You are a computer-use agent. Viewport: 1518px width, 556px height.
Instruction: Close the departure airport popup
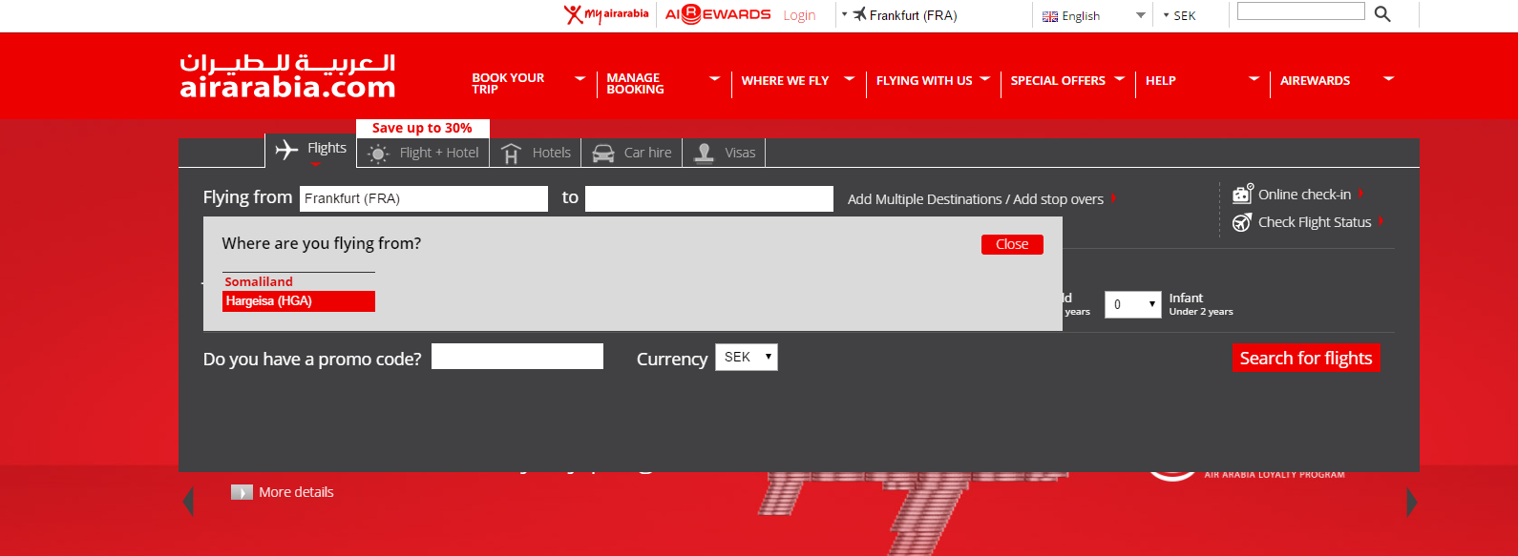coord(1012,244)
